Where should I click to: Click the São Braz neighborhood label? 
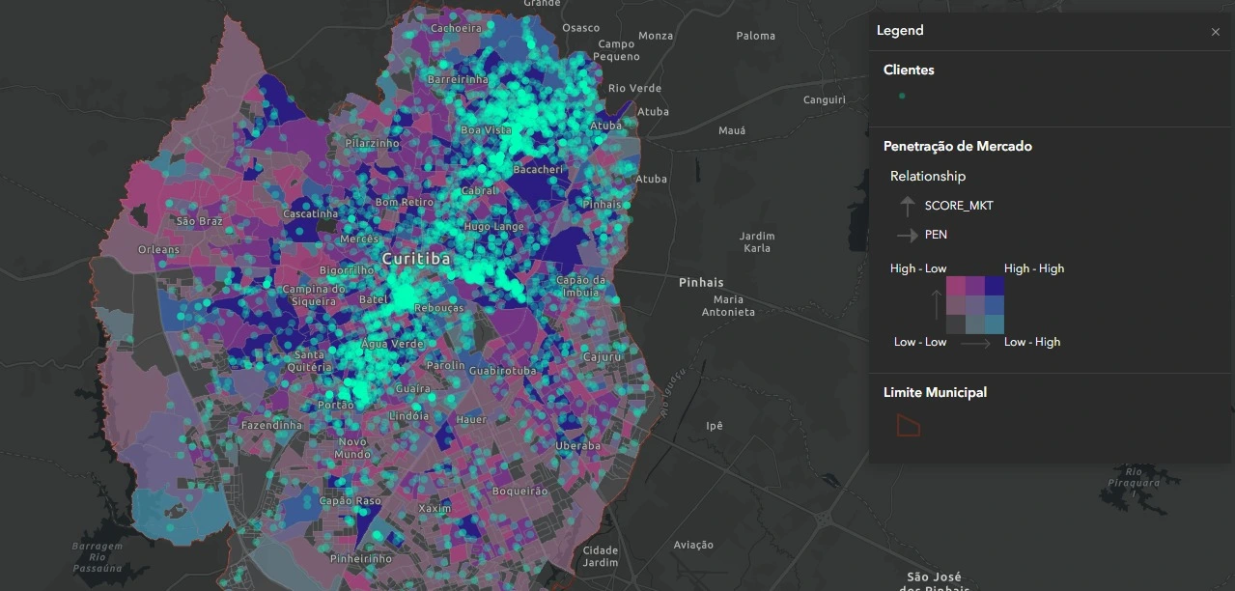click(x=200, y=221)
